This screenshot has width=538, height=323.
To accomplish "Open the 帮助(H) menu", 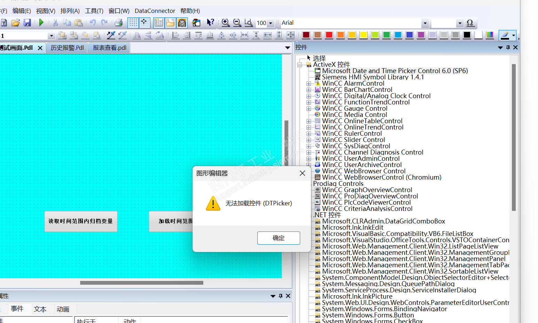I will tap(190, 11).
